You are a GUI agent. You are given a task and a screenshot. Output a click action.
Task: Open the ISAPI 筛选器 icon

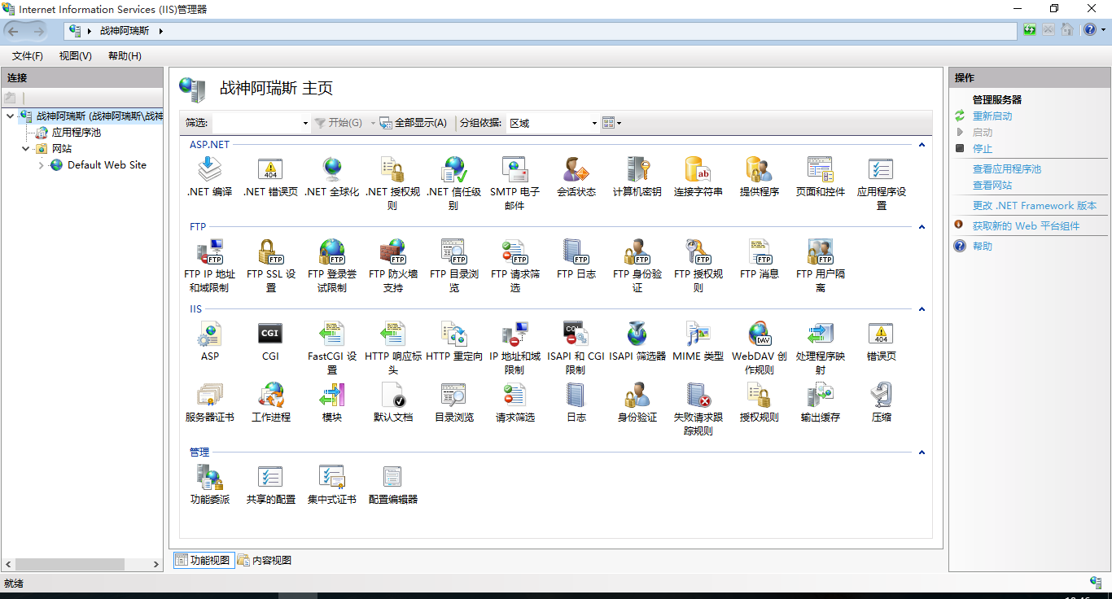point(637,334)
